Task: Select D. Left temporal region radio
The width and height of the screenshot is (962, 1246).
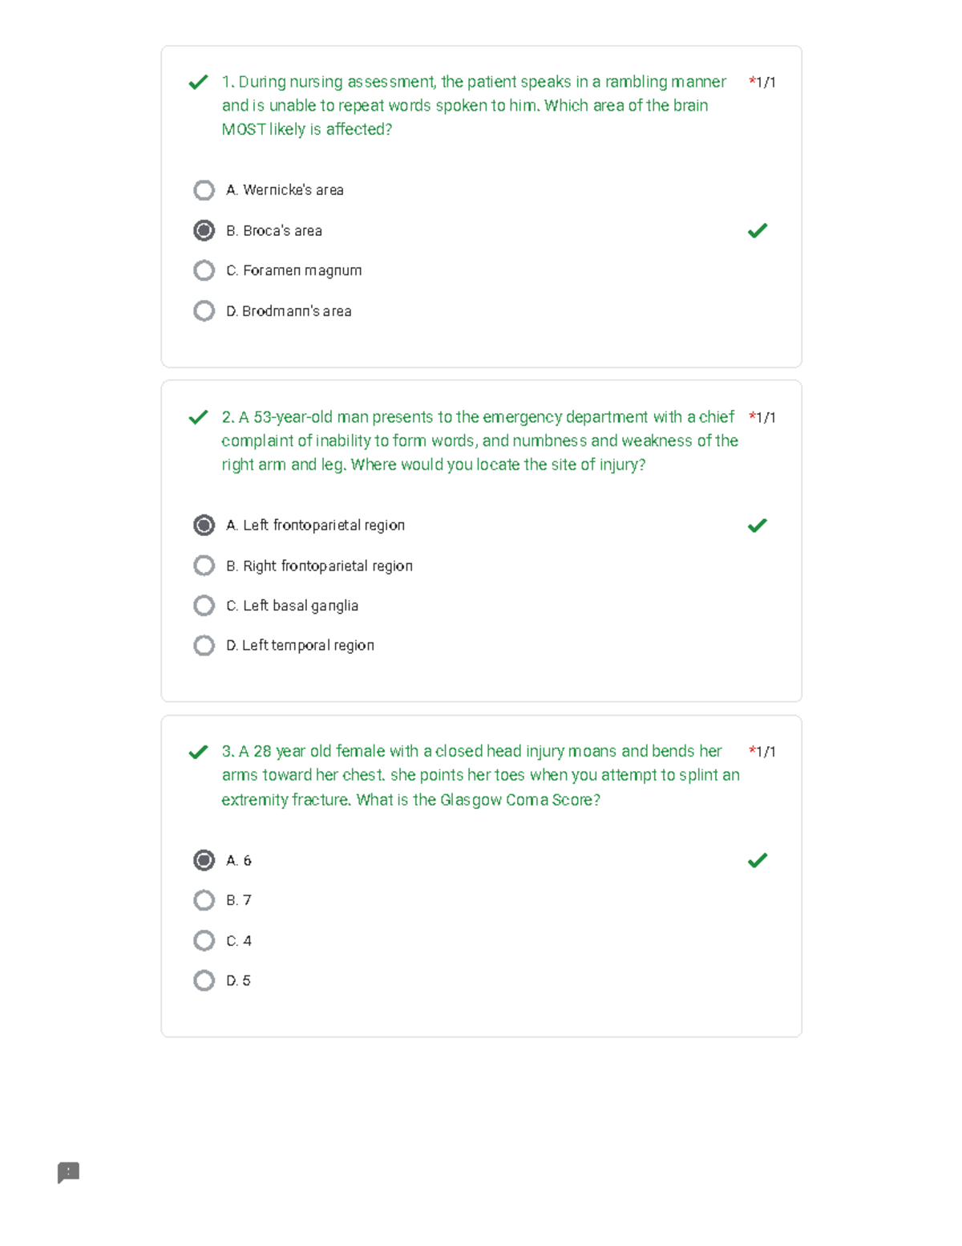Action: tap(204, 645)
